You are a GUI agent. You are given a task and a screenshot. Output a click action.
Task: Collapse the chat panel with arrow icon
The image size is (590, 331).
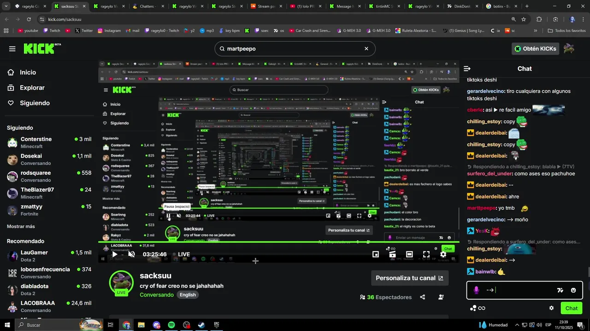[x=467, y=68]
